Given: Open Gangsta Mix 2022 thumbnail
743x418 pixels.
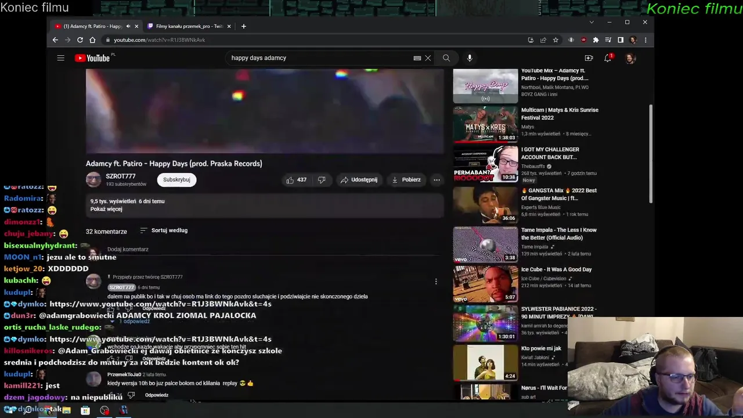Looking at the screenshot, I should point(485,204).
